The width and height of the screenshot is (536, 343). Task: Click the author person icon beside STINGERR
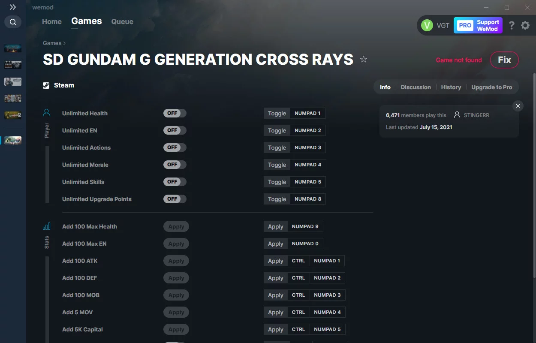pyautogui.click(x=457, y=115)
